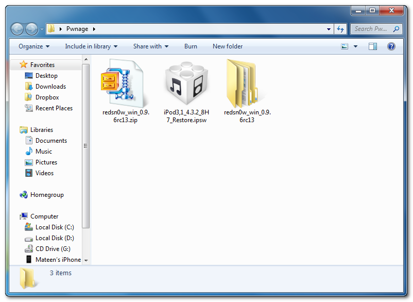Click in the Search Pwnage field
Image resolution: width=413 pixels, height=302 pixels.
372,29
